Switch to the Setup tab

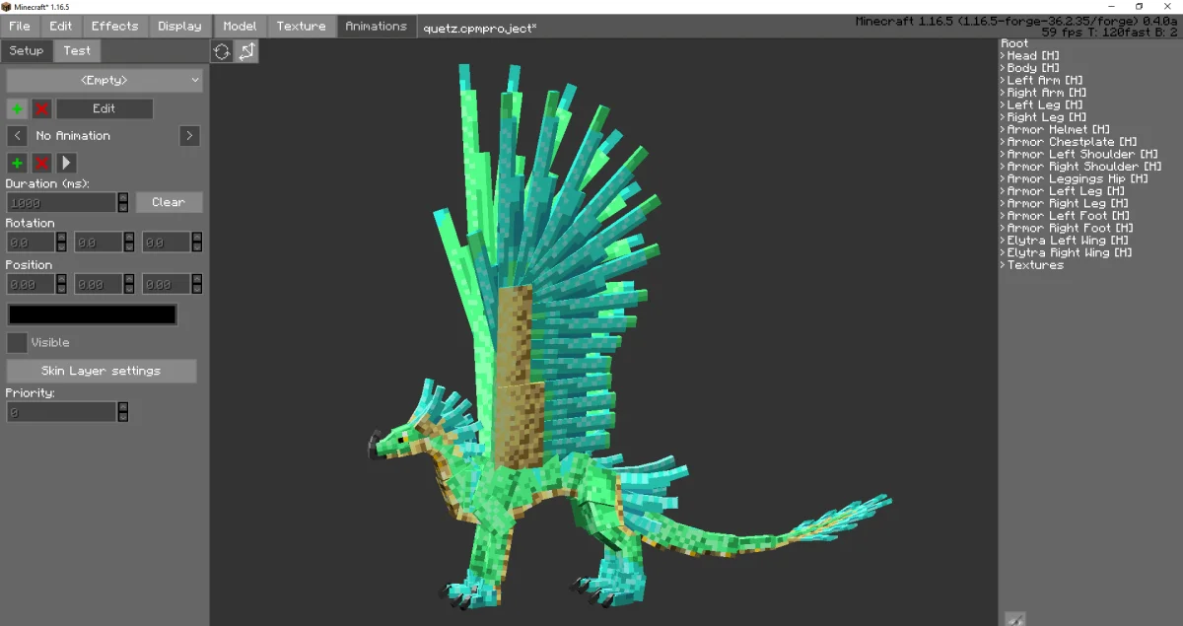click(x=27, y=50)
